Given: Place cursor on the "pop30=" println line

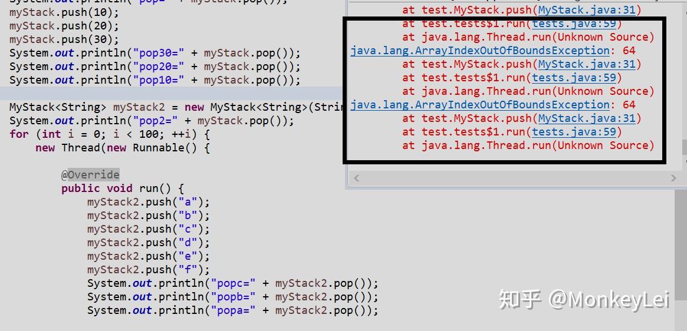Looking at the screenshot, I should (x=155, y=54).
